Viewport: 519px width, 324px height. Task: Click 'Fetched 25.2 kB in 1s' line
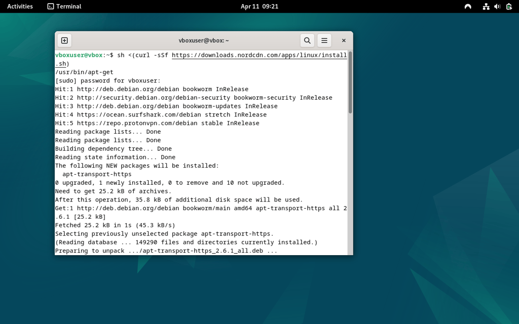(x=115, y=225)
